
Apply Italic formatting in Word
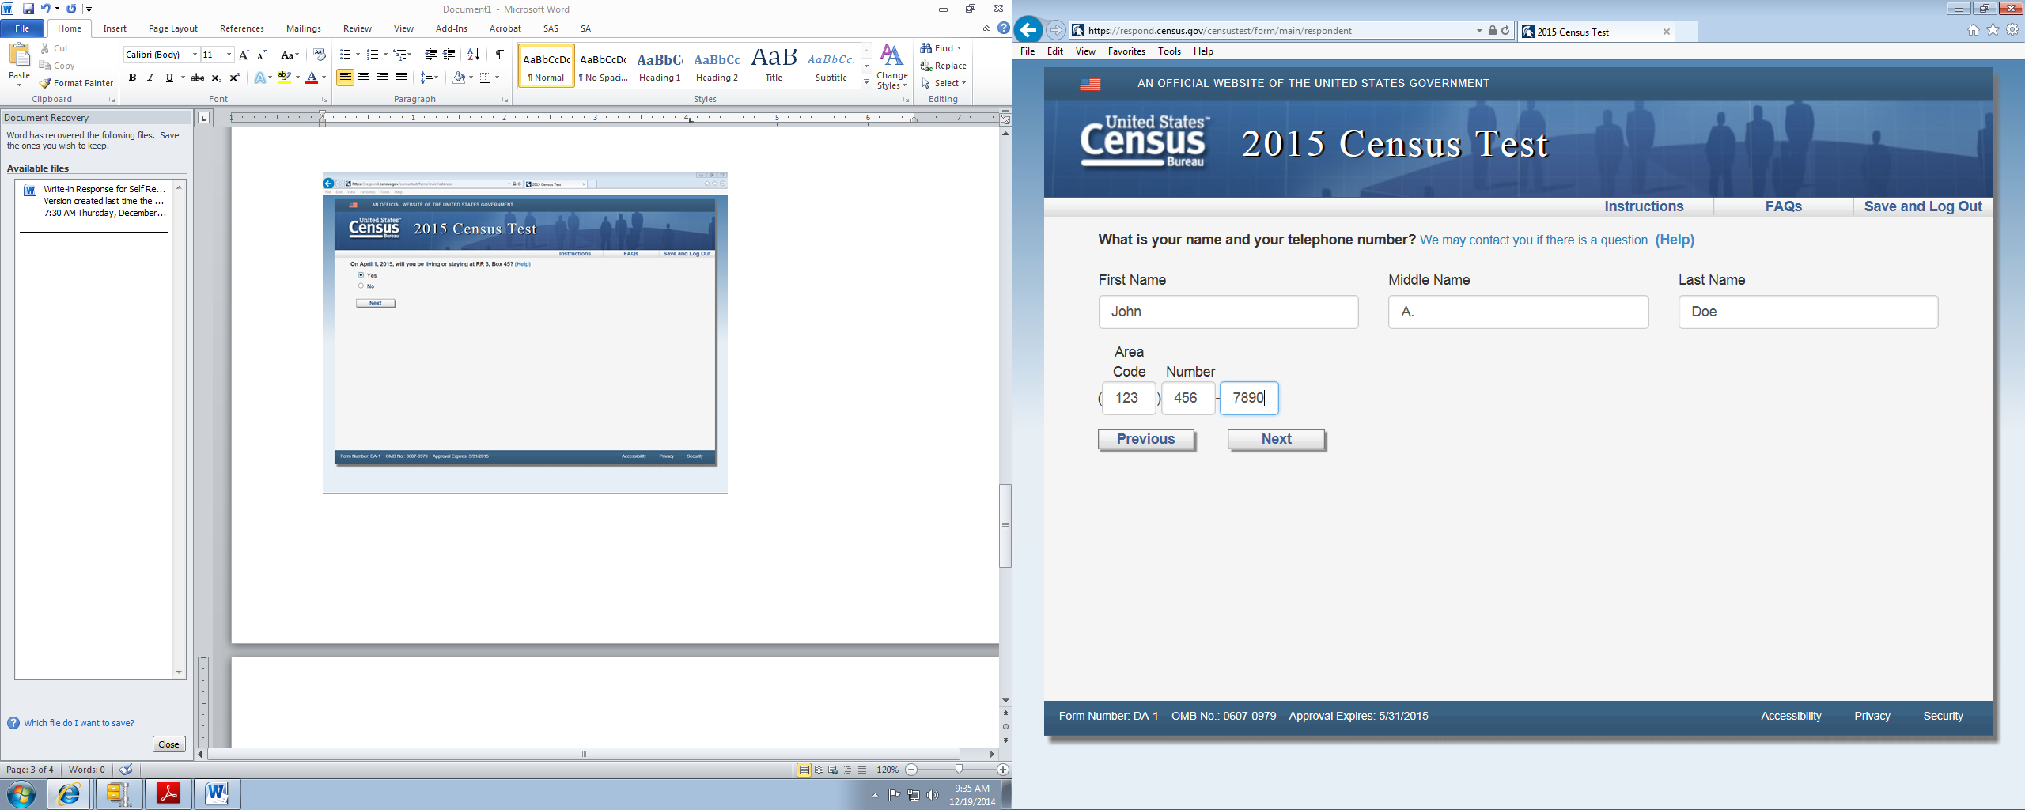coord(150,78)
